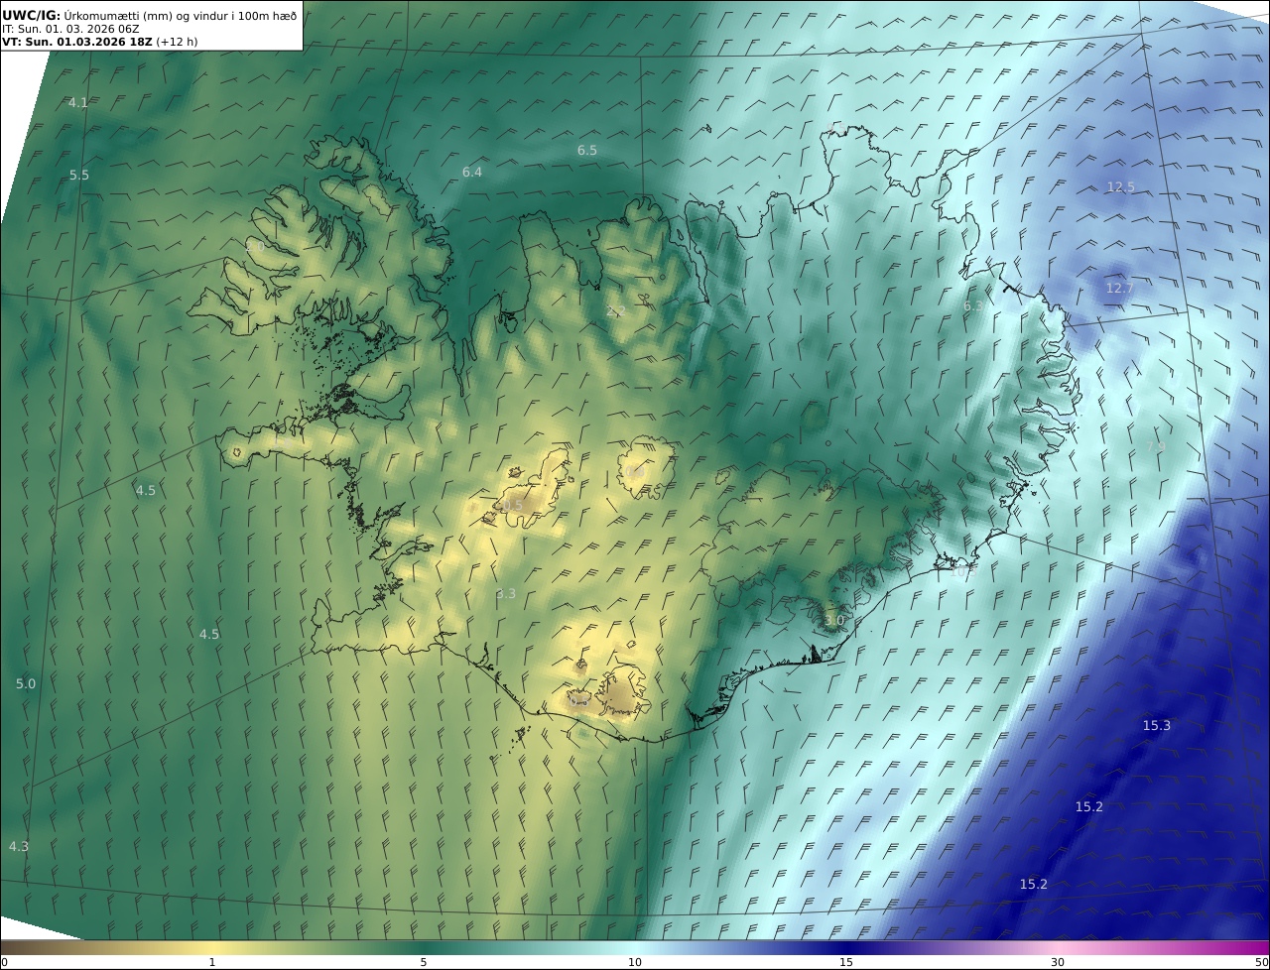1270x970 pixels.
Task: Click the map value 3.3
Action: point(506,594)
